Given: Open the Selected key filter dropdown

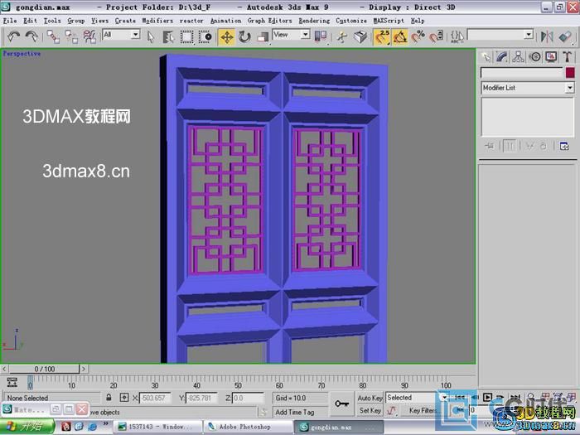Looking at the screenshot, I should coord(417,398).
